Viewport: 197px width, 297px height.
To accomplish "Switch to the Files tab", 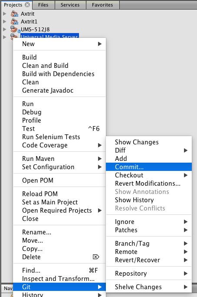I will tap(43, 5).
